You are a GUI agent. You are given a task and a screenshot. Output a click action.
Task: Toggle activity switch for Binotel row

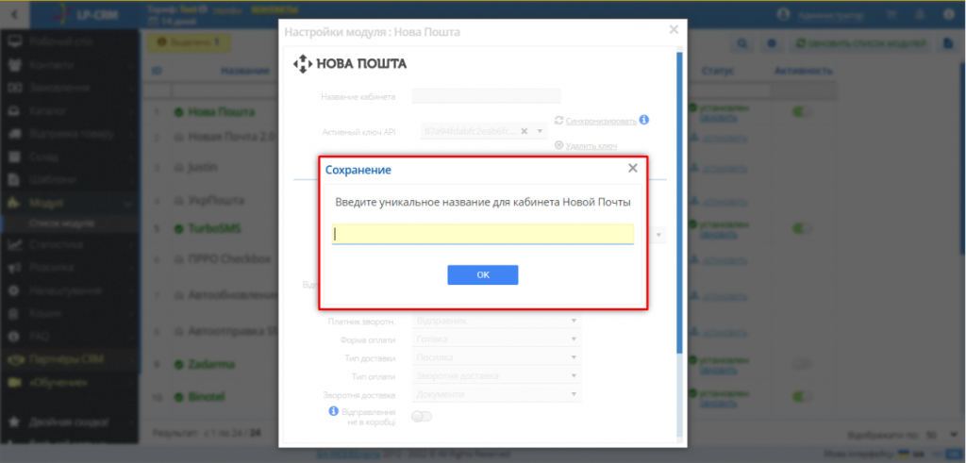pos(802,396)
